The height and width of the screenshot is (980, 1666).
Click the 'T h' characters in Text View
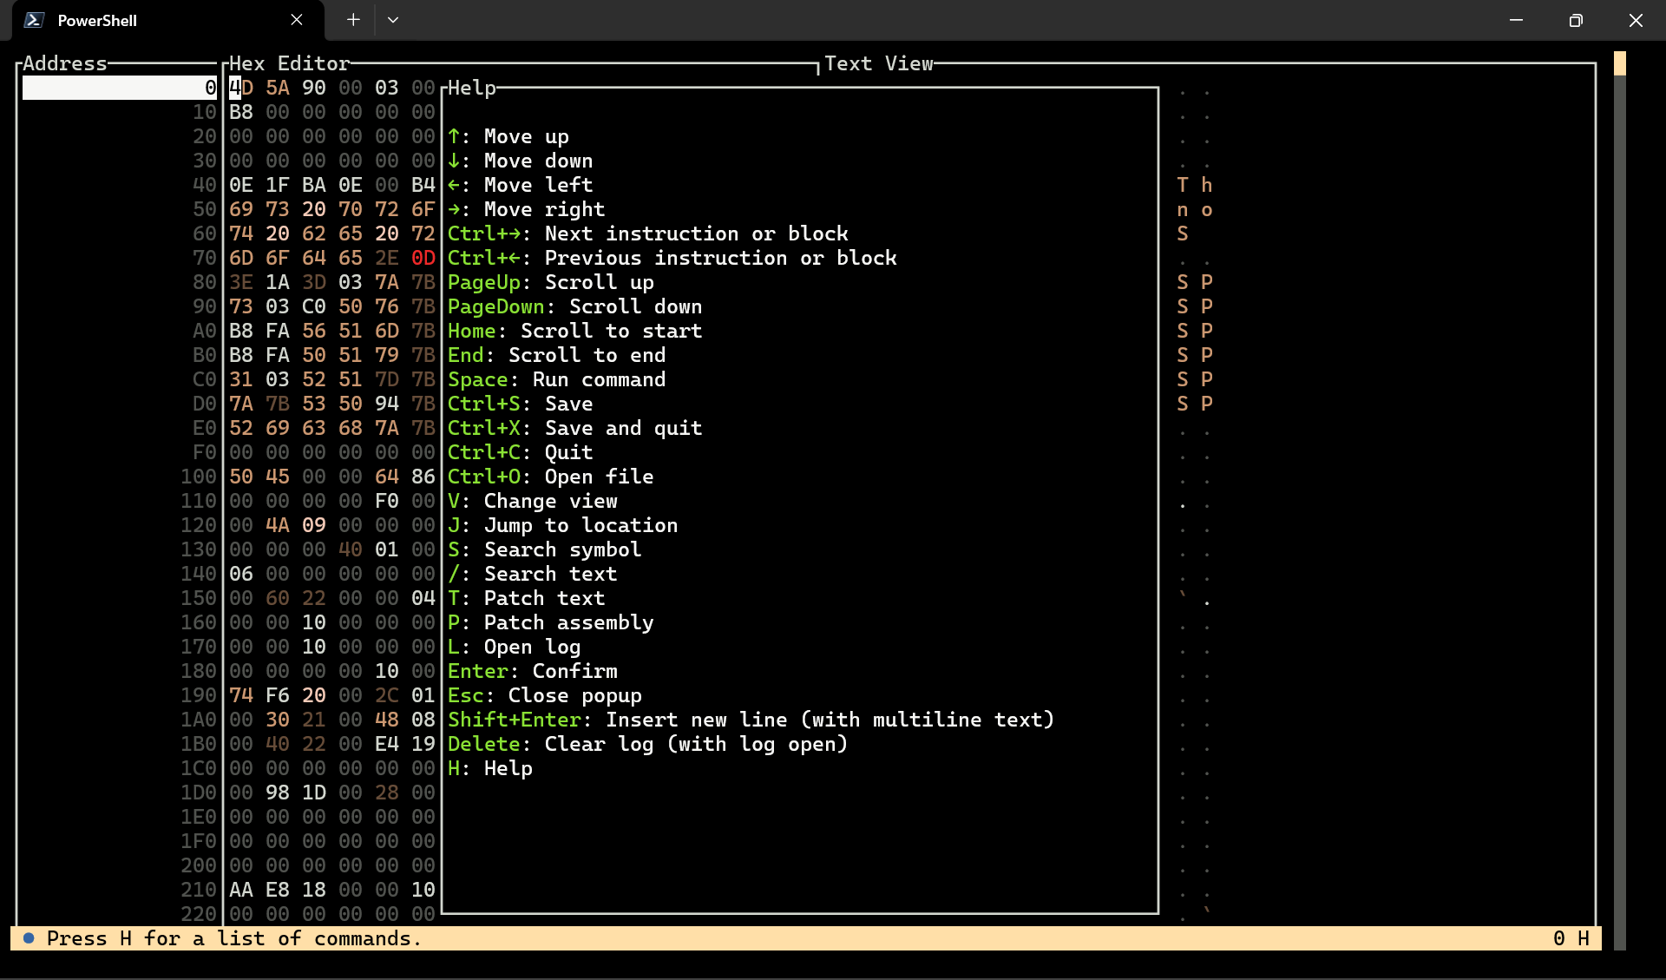click(1195, 185)
